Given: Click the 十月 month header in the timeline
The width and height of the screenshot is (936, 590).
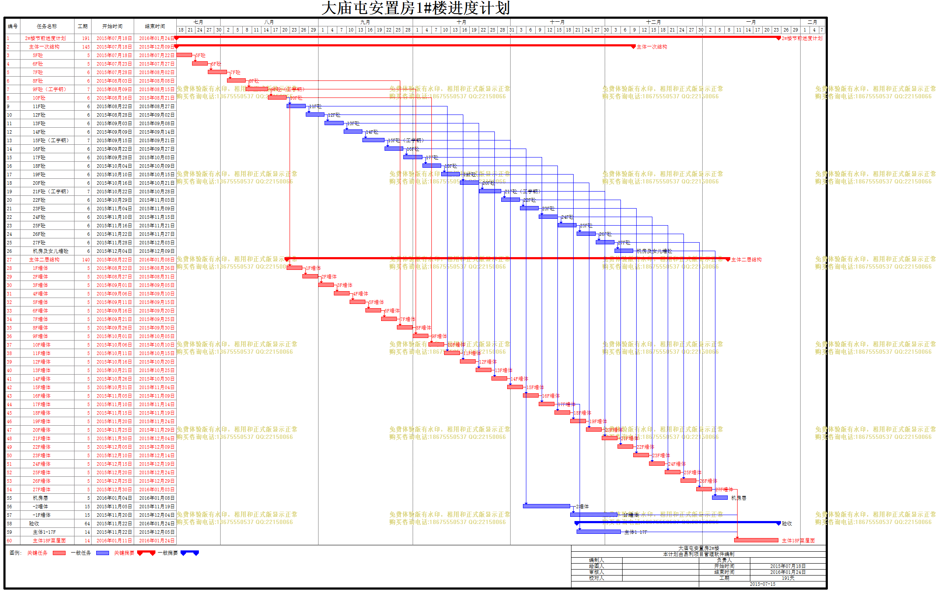Looking at the screenshot, I should (462, 22).
